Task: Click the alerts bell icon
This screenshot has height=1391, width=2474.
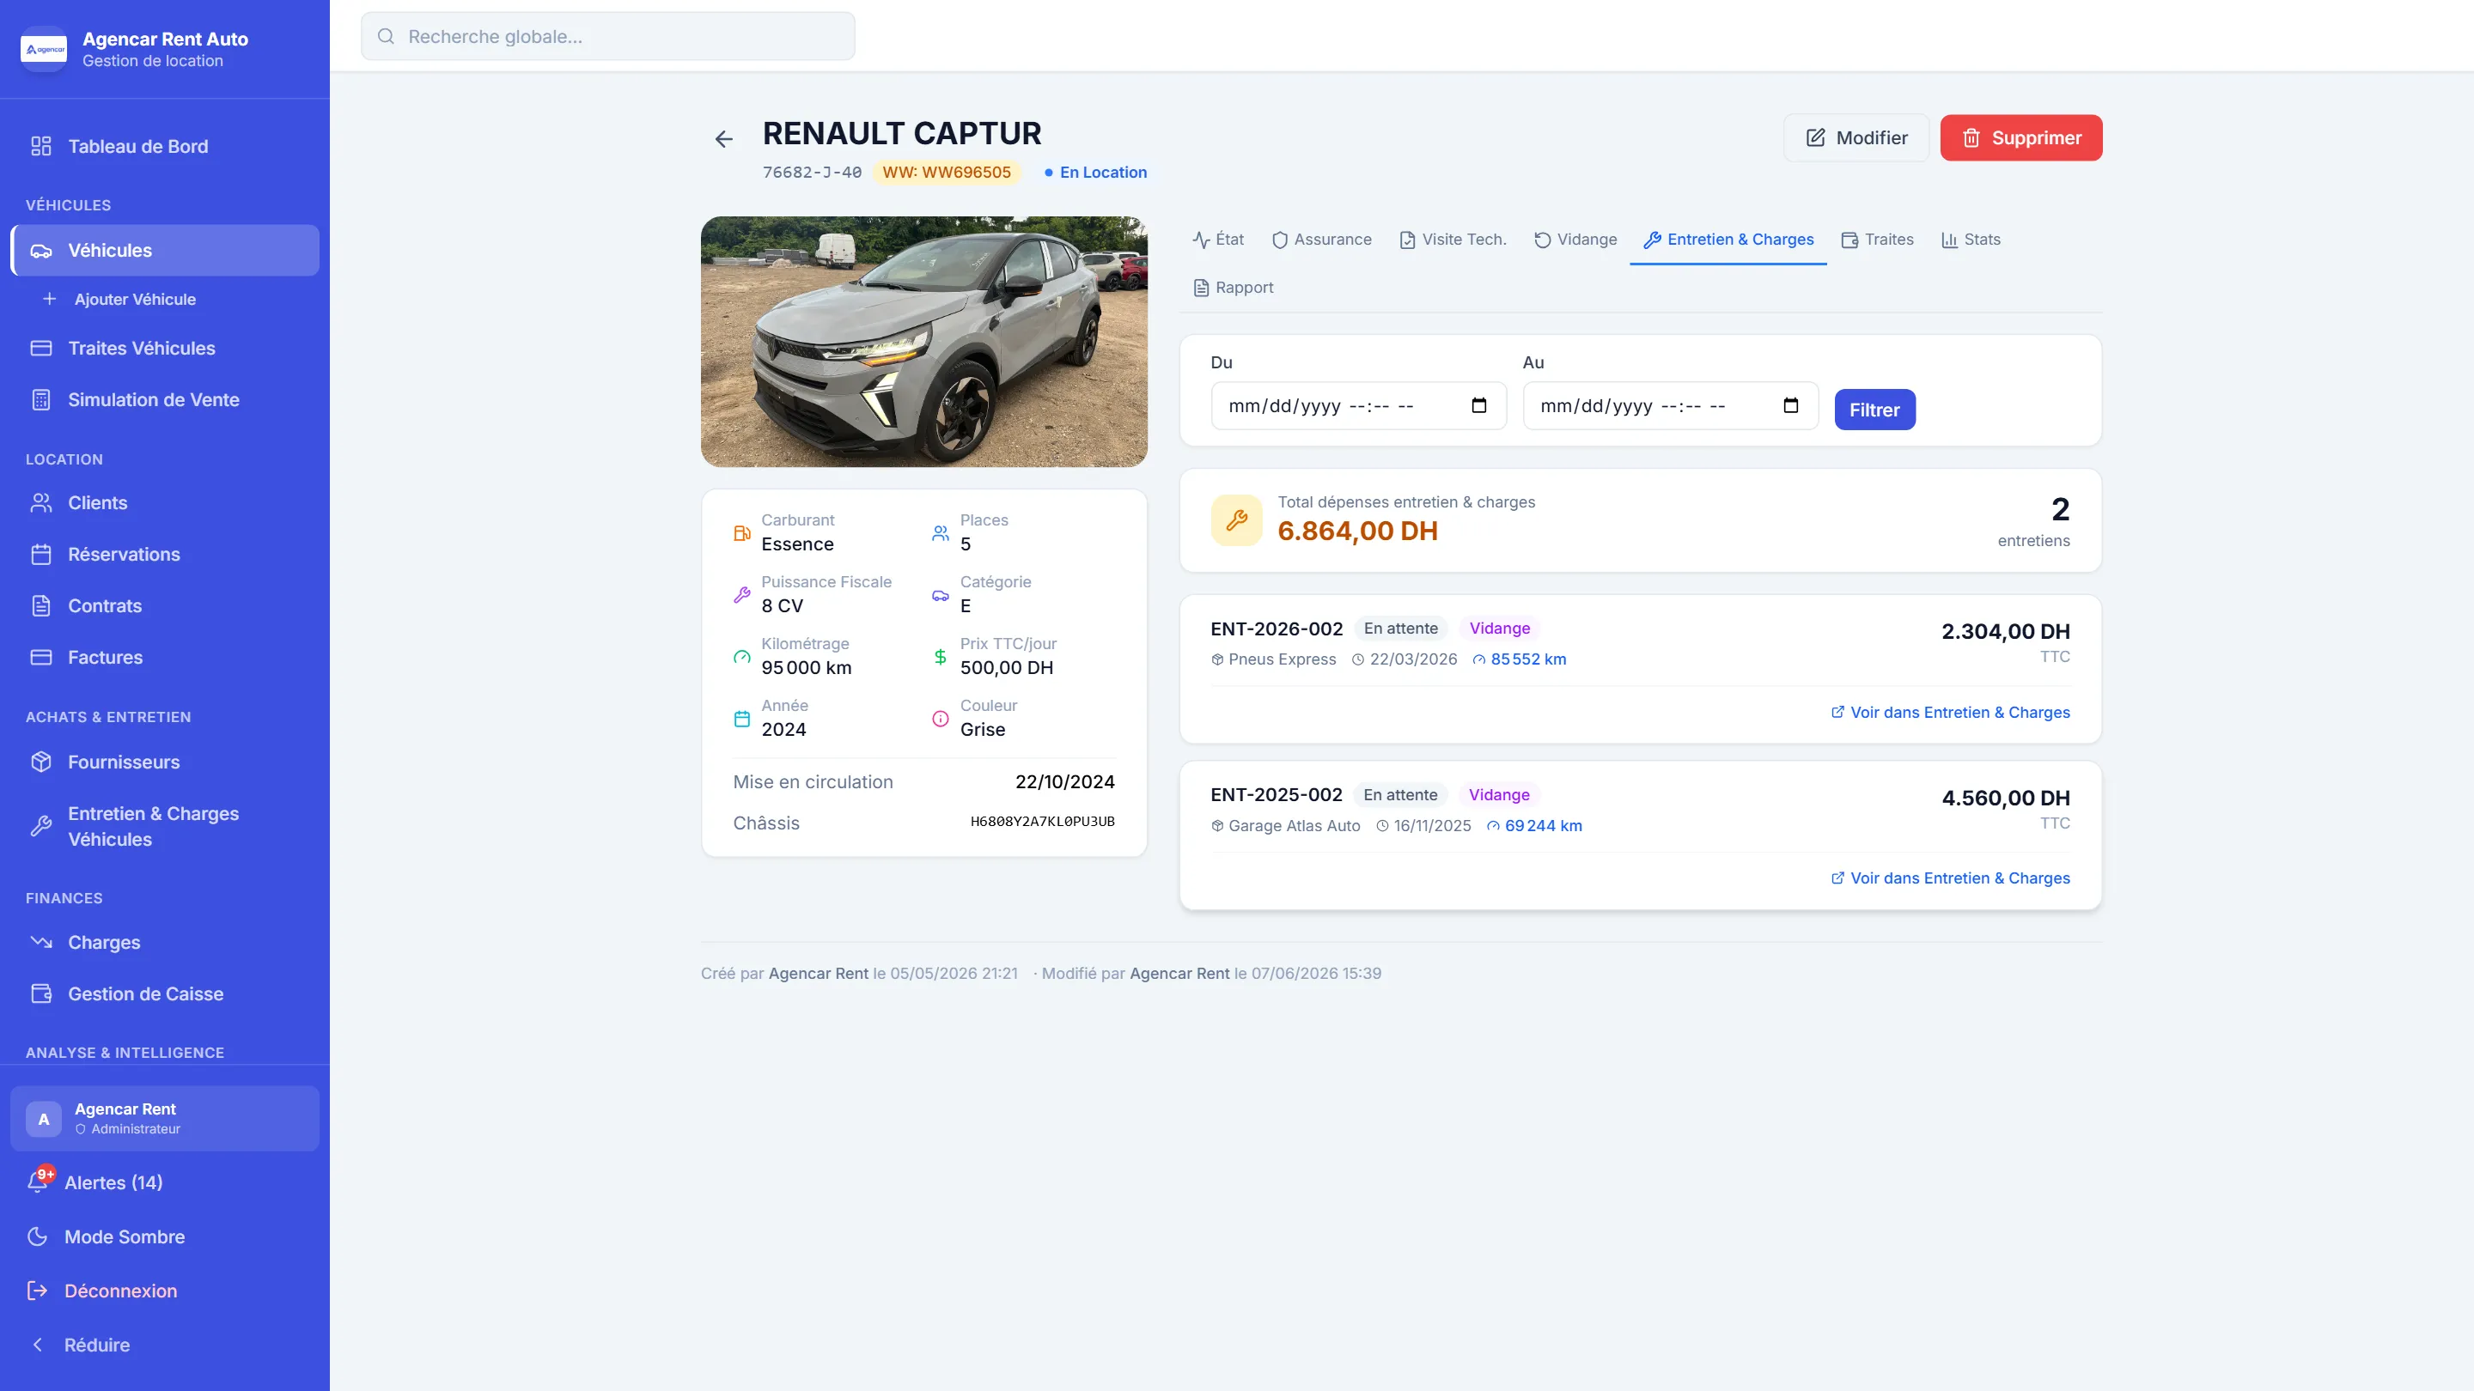Action: click(39, 1181)
